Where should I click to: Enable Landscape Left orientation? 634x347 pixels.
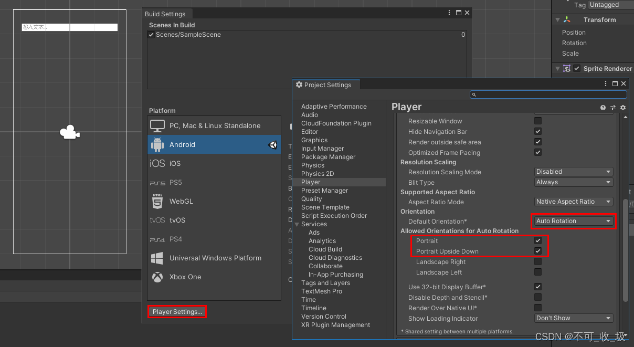click(538, 272)
